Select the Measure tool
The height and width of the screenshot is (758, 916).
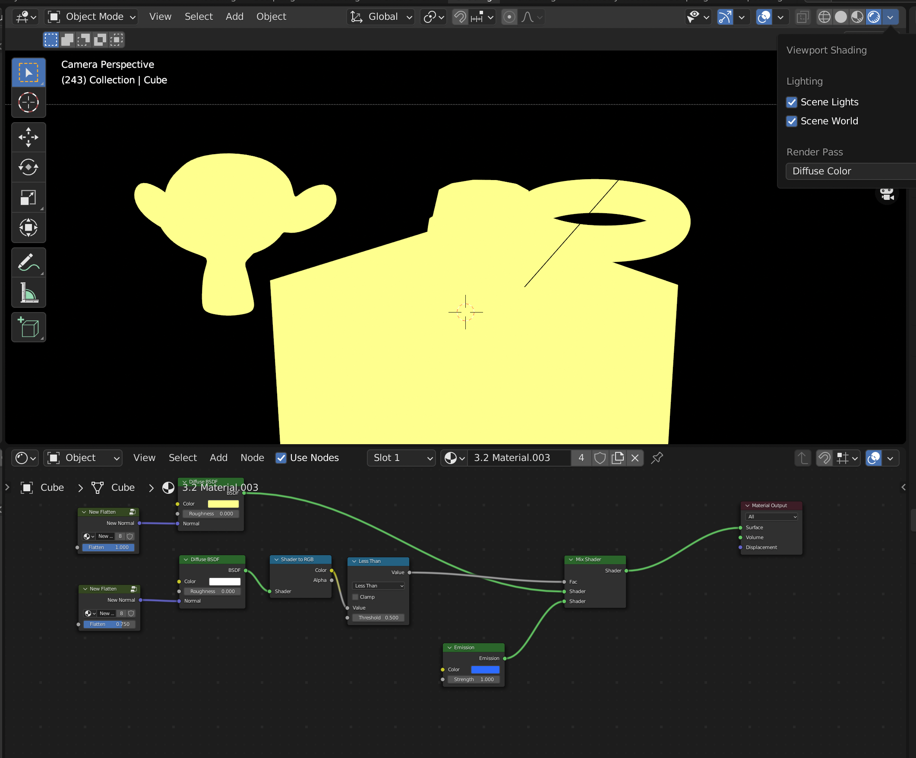[x=28, y=293]
